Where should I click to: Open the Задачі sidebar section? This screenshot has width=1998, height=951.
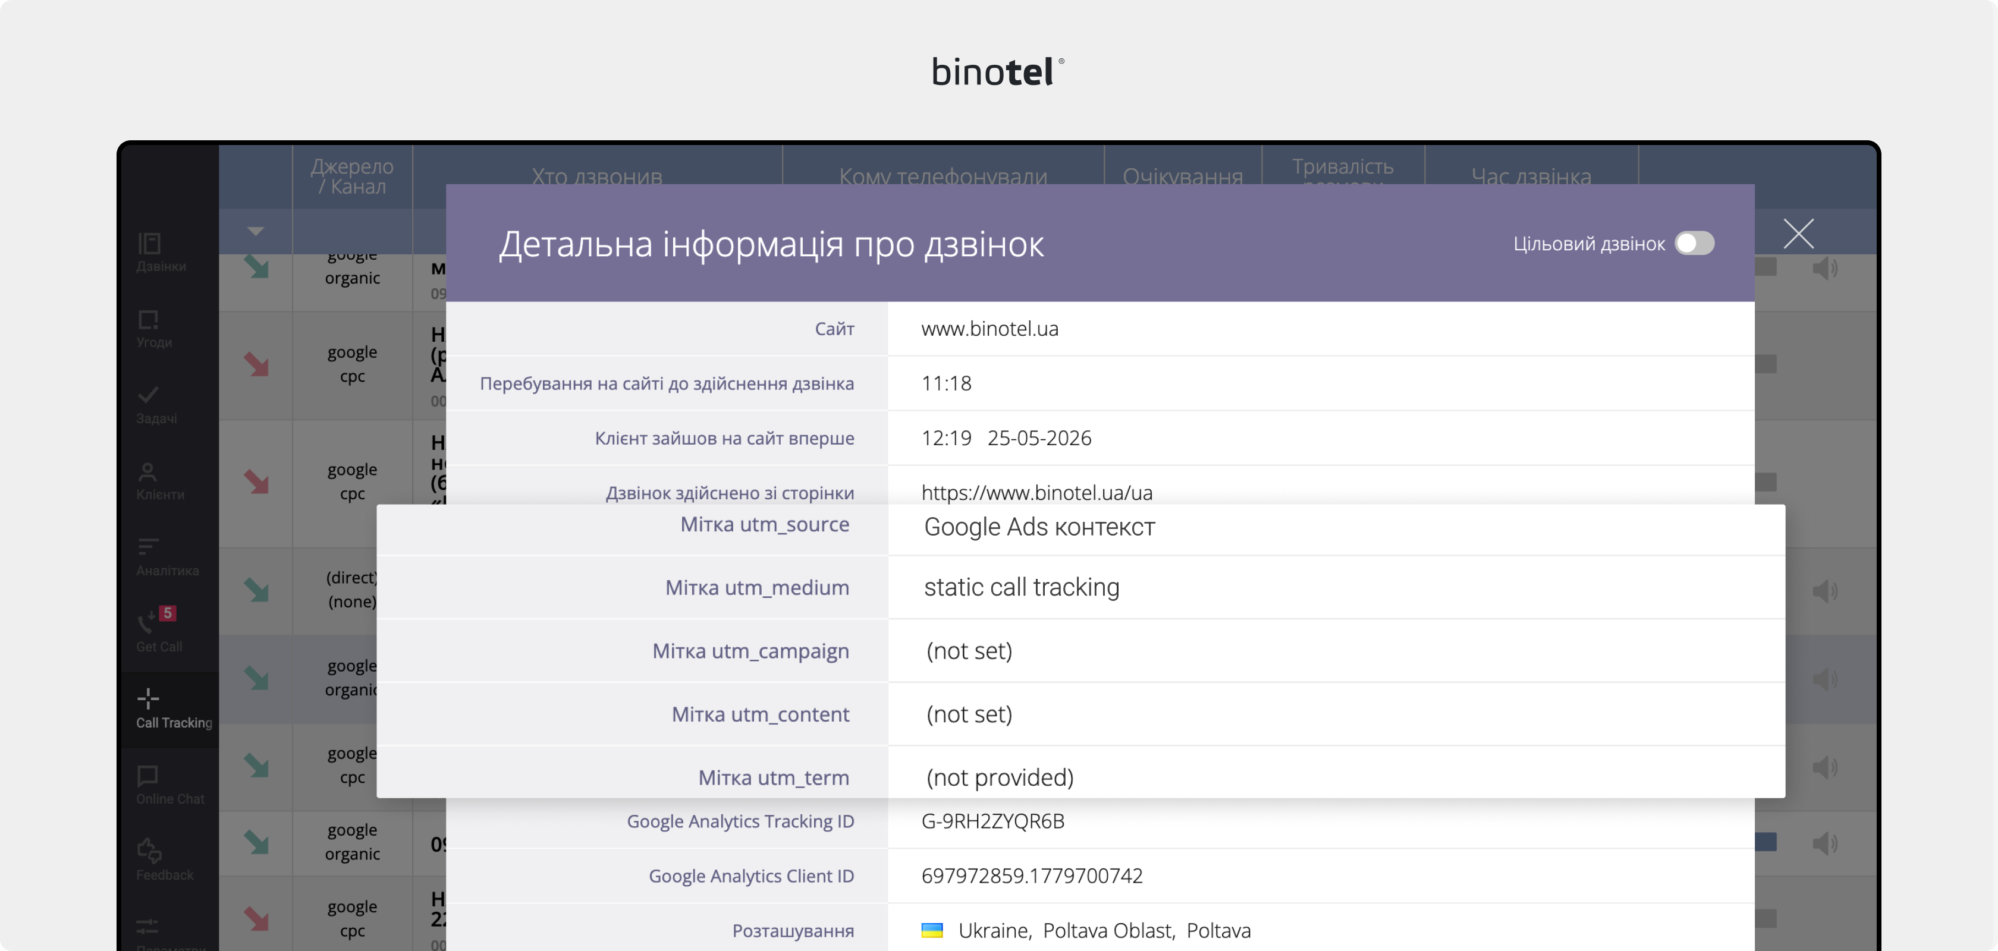pyautogui.click(x=156, y=405)
